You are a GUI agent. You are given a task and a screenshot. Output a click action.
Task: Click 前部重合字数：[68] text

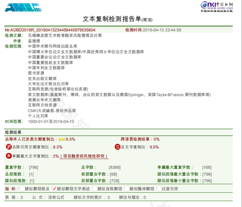tap(99, 174)
